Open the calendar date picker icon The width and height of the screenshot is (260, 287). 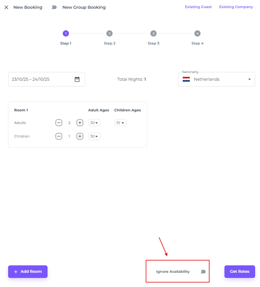pyautogui.click(x=77, y=79)
